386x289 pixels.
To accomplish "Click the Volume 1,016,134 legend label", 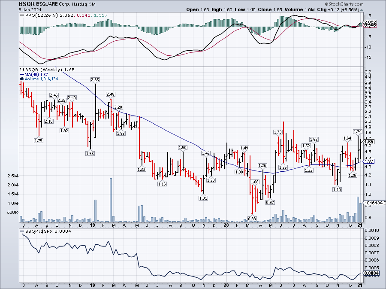I will tap(41, 79).
